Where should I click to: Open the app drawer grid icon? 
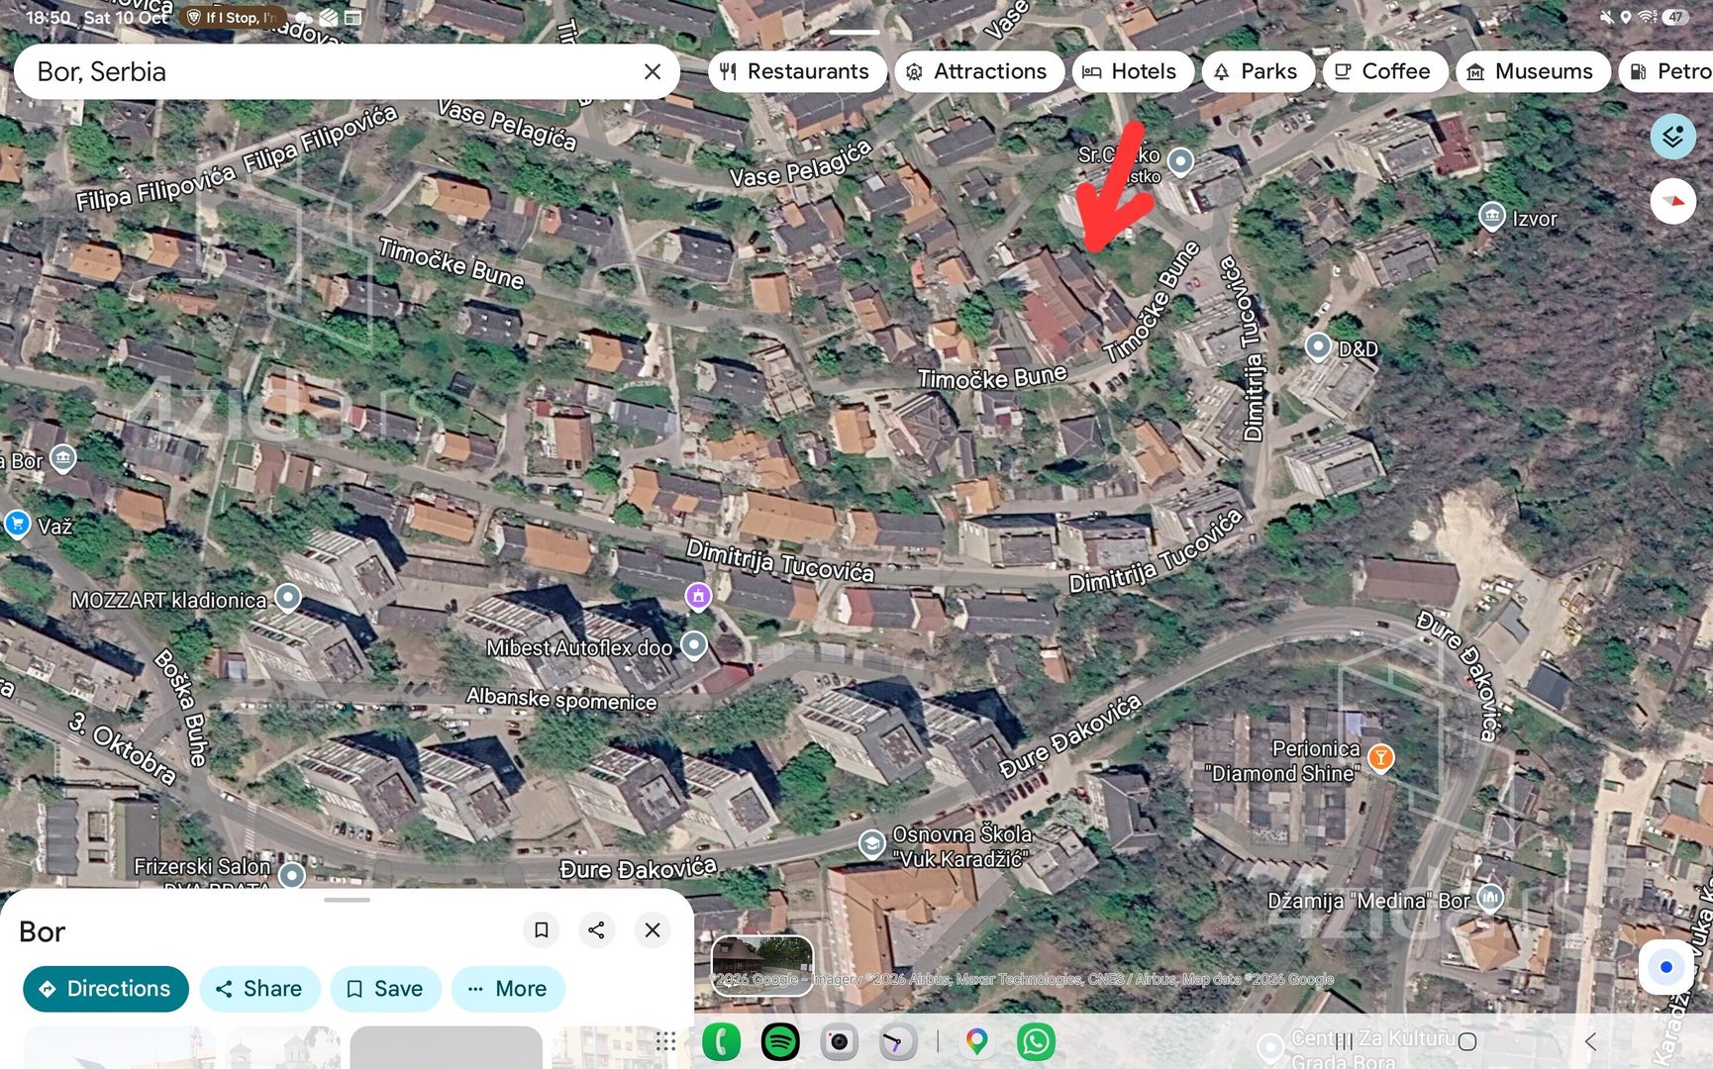pos(665,1041)
